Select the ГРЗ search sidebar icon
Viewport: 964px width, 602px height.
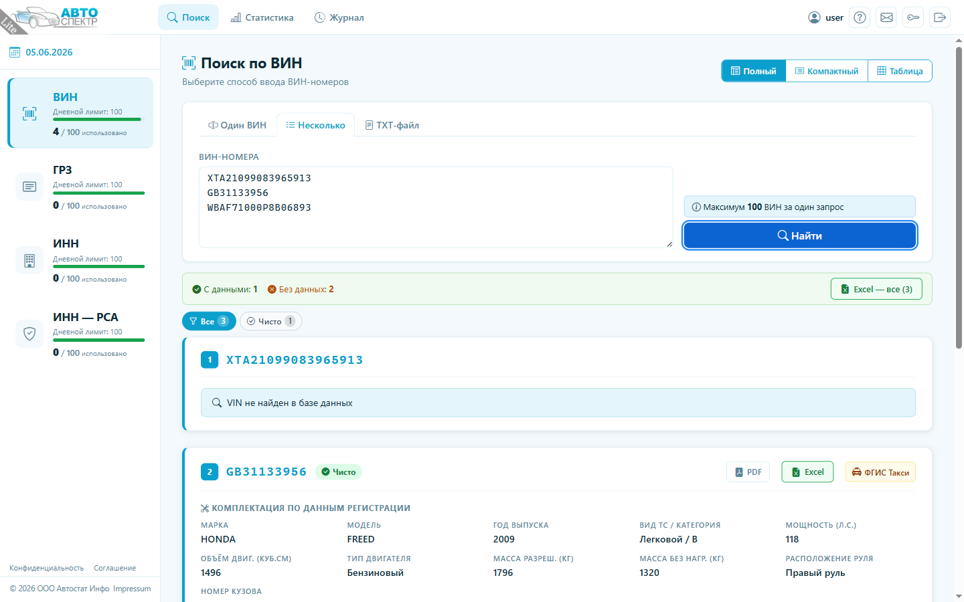[29, 187]
